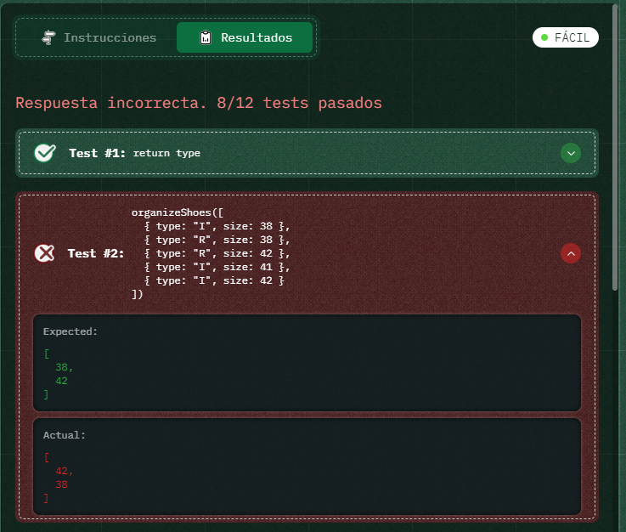The image size is (626, 532).
Task: Click the signpost icon beside Instrucciones
Action: tap(48, 37)
